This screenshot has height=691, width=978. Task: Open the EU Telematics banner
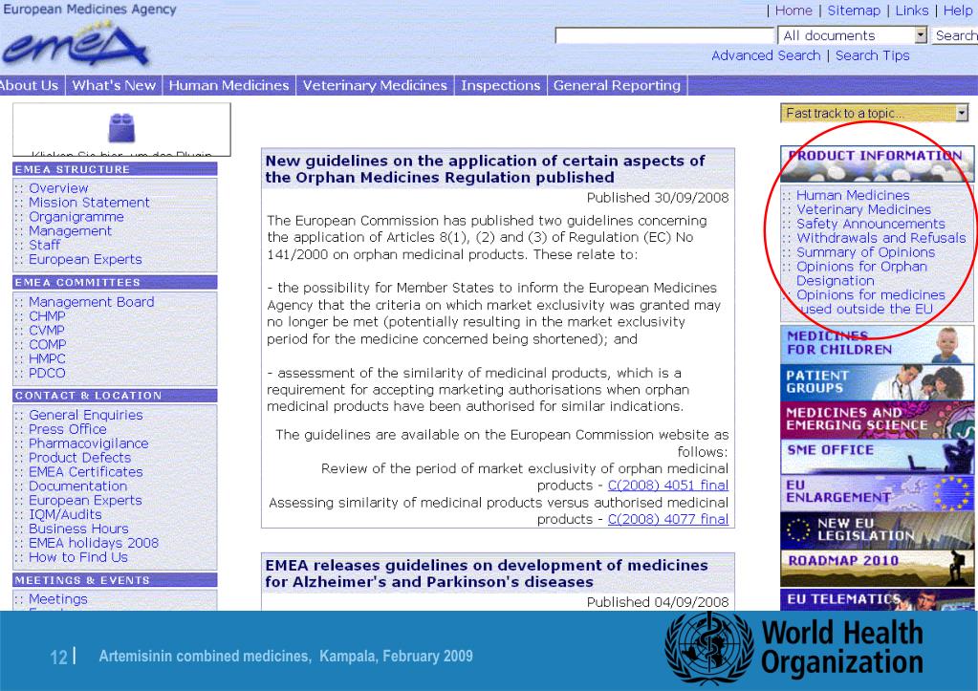click(877, 599)
